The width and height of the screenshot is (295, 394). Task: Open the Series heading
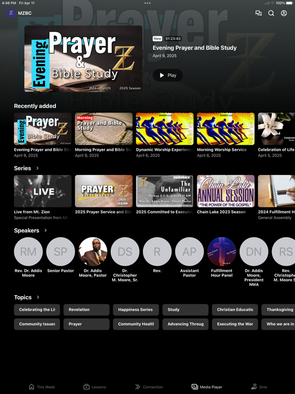coord(23,168)
